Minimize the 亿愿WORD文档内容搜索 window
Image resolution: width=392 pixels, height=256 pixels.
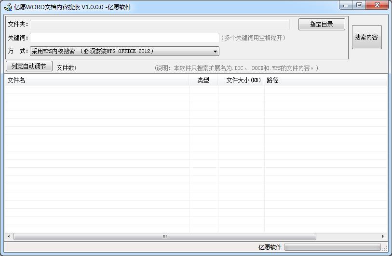tap(346, 5)
